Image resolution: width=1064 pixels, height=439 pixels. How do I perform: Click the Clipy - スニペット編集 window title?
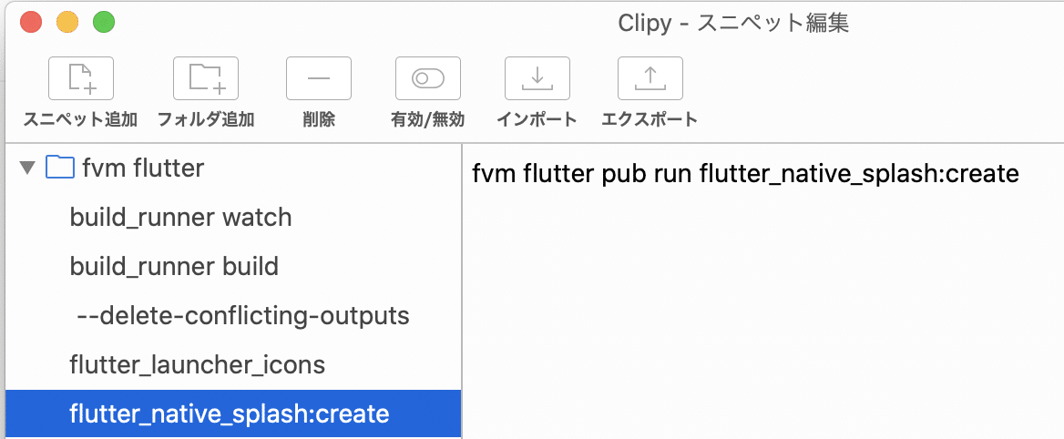point(732,23)
